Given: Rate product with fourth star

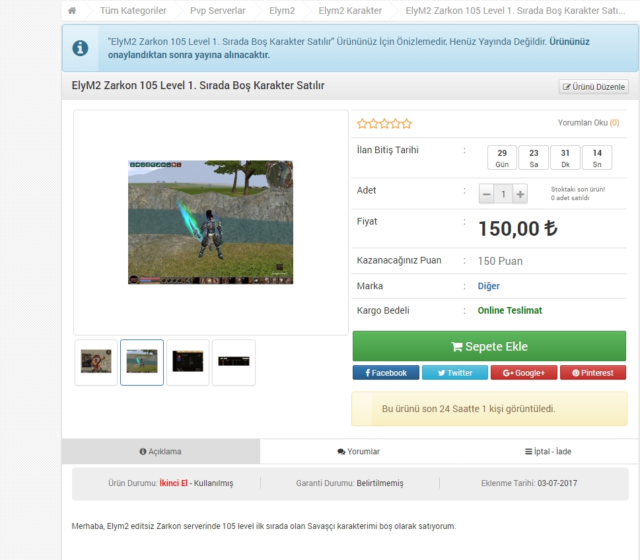Looking at the screenshot, I should 396,123.
